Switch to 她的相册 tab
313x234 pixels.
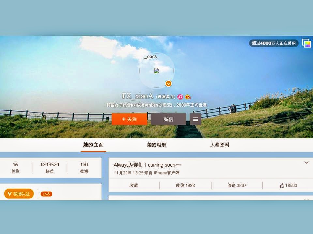157,145
